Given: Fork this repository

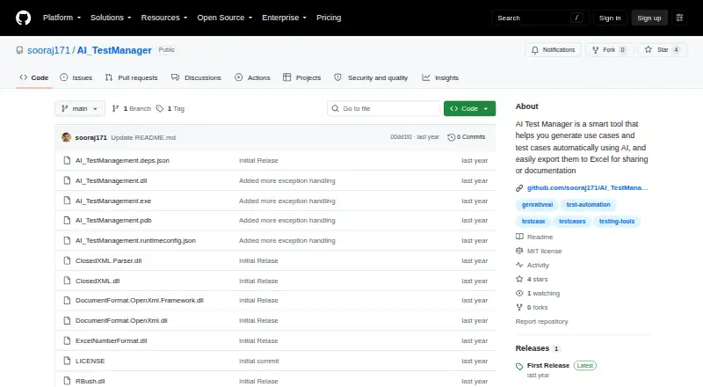Looking at the screenshot, I should 609,50.
